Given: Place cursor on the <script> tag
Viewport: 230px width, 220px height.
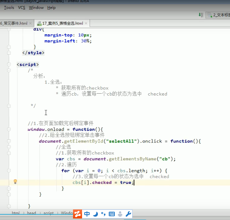Looking at the screenshot, I should 28,65.
